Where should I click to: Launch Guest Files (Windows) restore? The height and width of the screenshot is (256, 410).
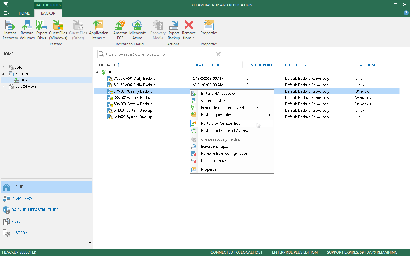click(x=58, y=30)
